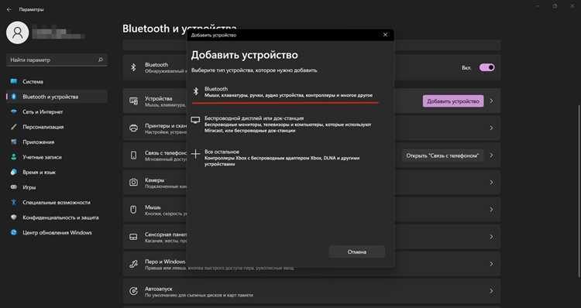
Task: Expand Сенсорная панель row chevron
Action: coord(492,237)
